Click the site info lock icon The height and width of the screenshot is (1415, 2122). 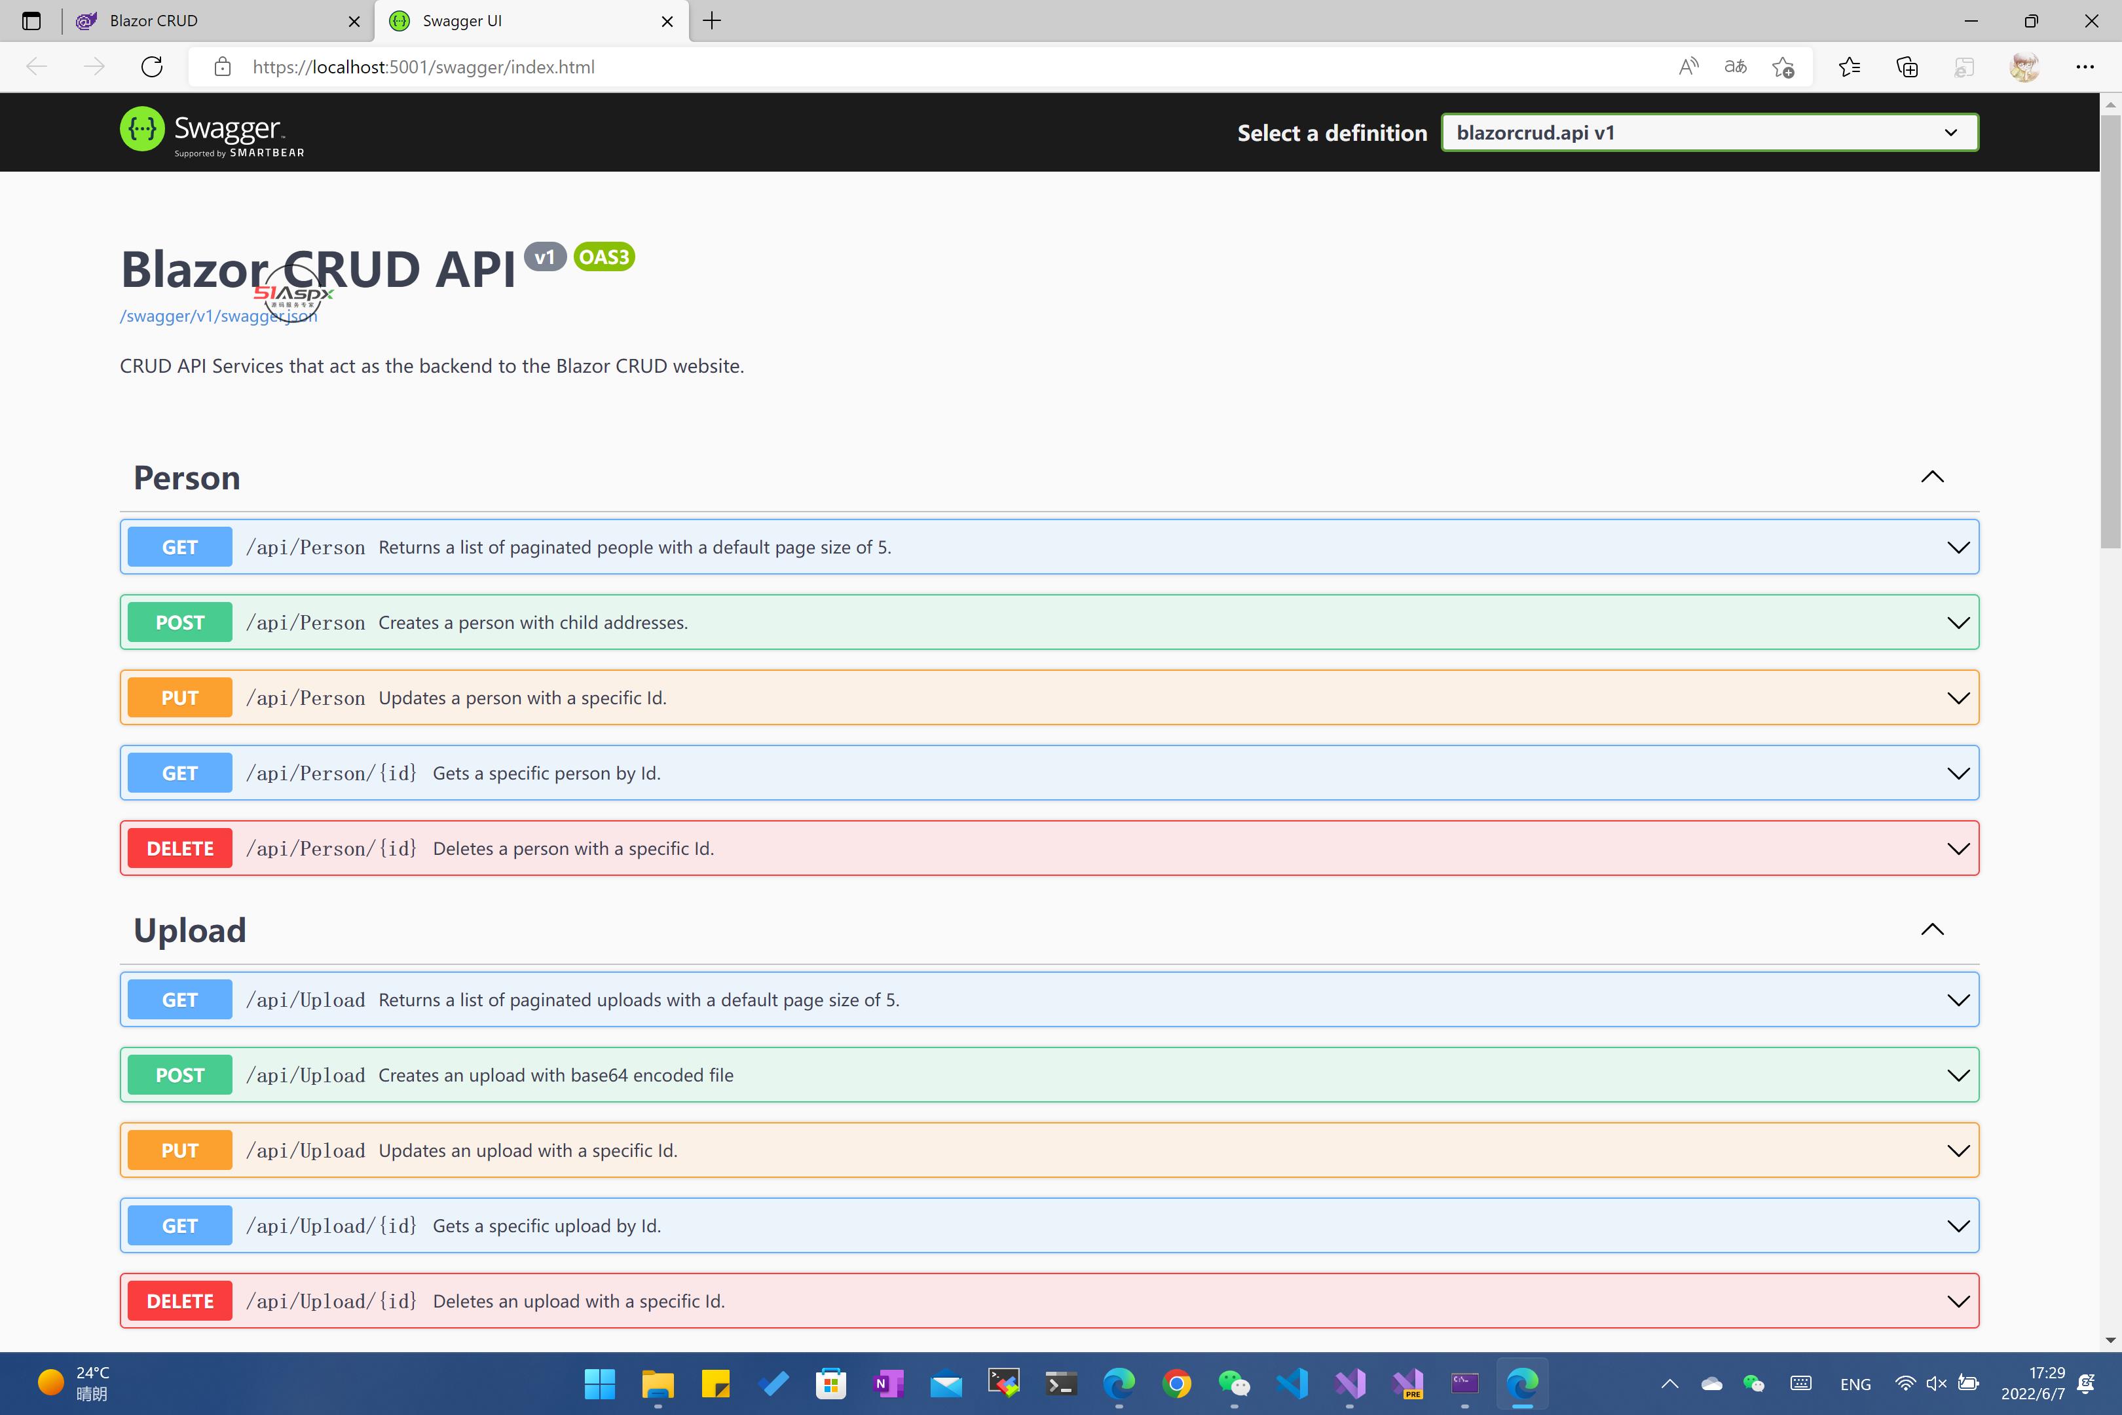pyautogui.click(x=222, y=67)
